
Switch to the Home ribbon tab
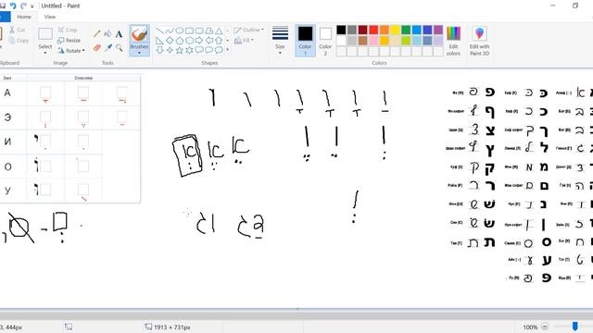coord(24,17)
